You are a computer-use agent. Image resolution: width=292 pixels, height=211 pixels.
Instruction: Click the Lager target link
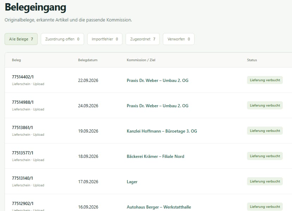[132, 182]
